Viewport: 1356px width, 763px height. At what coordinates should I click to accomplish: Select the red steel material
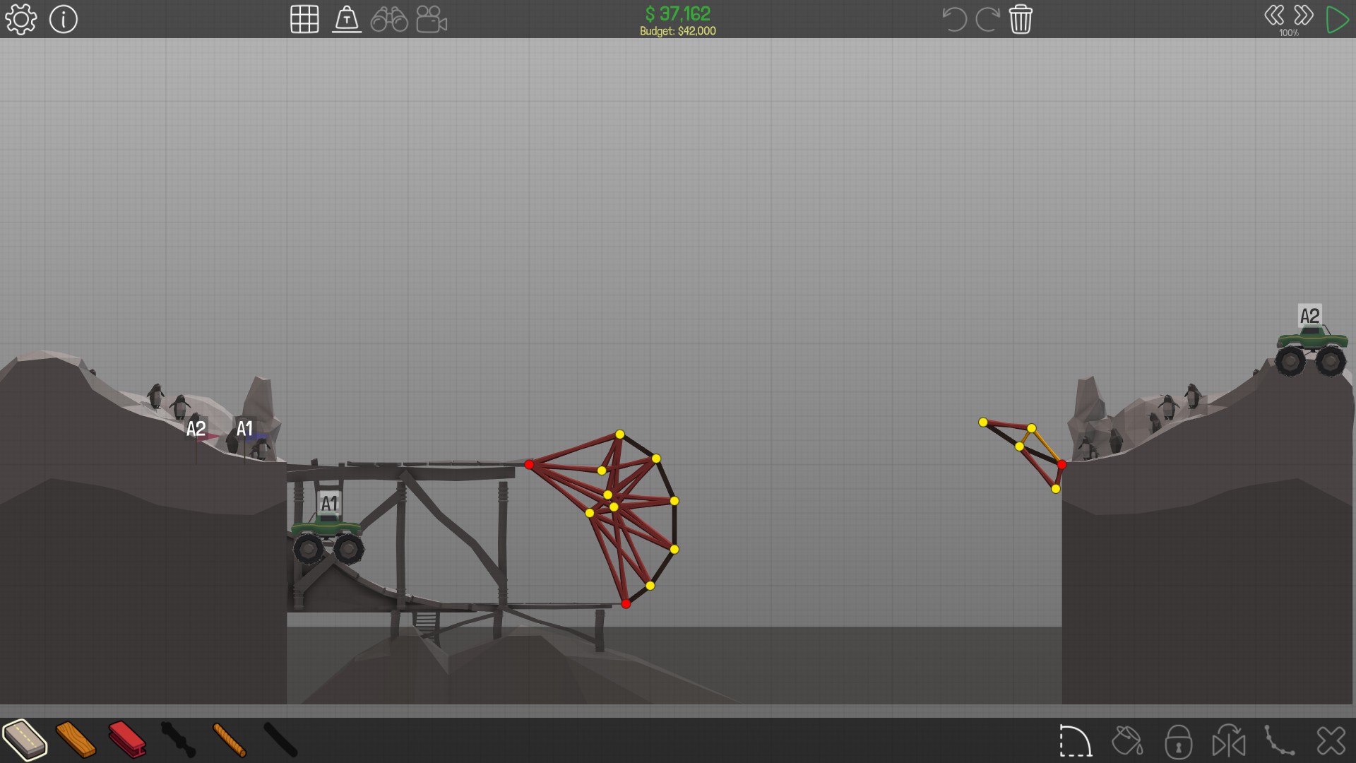point(127,740)
